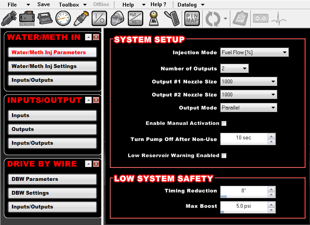Click the 5.0 psi value field
The width and height of the screenshot is (310, 225).
point(244,206)
